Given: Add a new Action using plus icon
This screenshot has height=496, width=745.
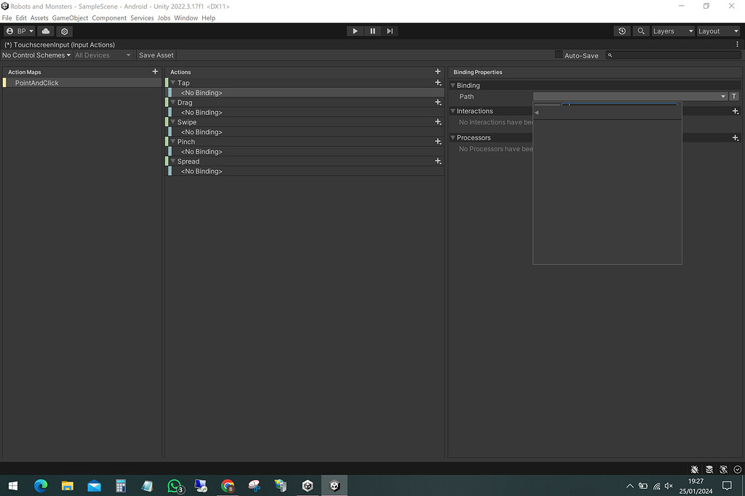Looking at the screenshot, I should [437, 71].
